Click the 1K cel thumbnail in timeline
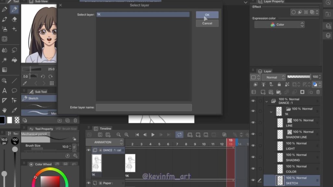 (x=130, y=163)
